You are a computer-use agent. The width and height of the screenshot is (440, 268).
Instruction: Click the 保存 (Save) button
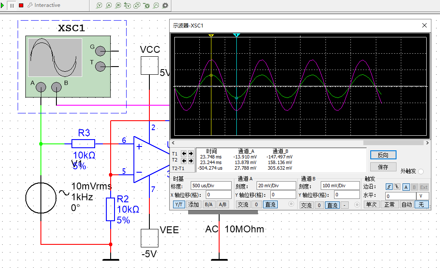tap(383, 167)
